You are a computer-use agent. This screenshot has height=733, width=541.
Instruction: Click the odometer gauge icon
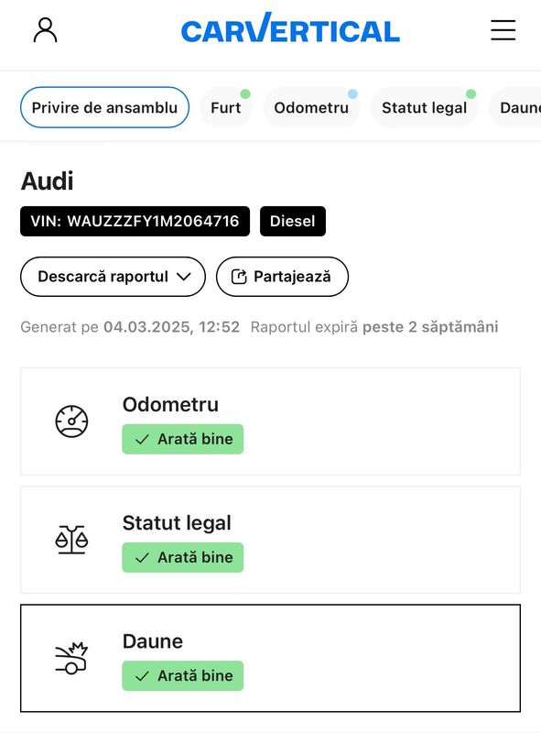click(x=71, y=421)
